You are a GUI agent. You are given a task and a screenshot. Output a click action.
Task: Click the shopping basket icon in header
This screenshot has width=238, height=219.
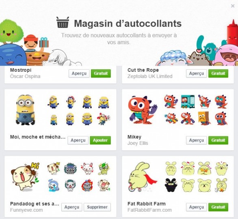tap(63, 22)
